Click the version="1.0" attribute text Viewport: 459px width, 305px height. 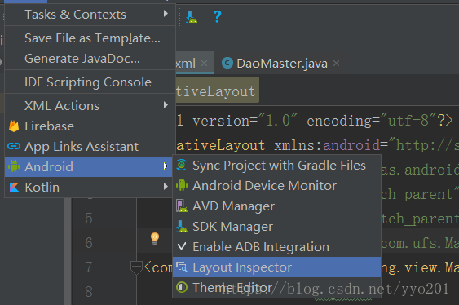(x=245, y=121)
